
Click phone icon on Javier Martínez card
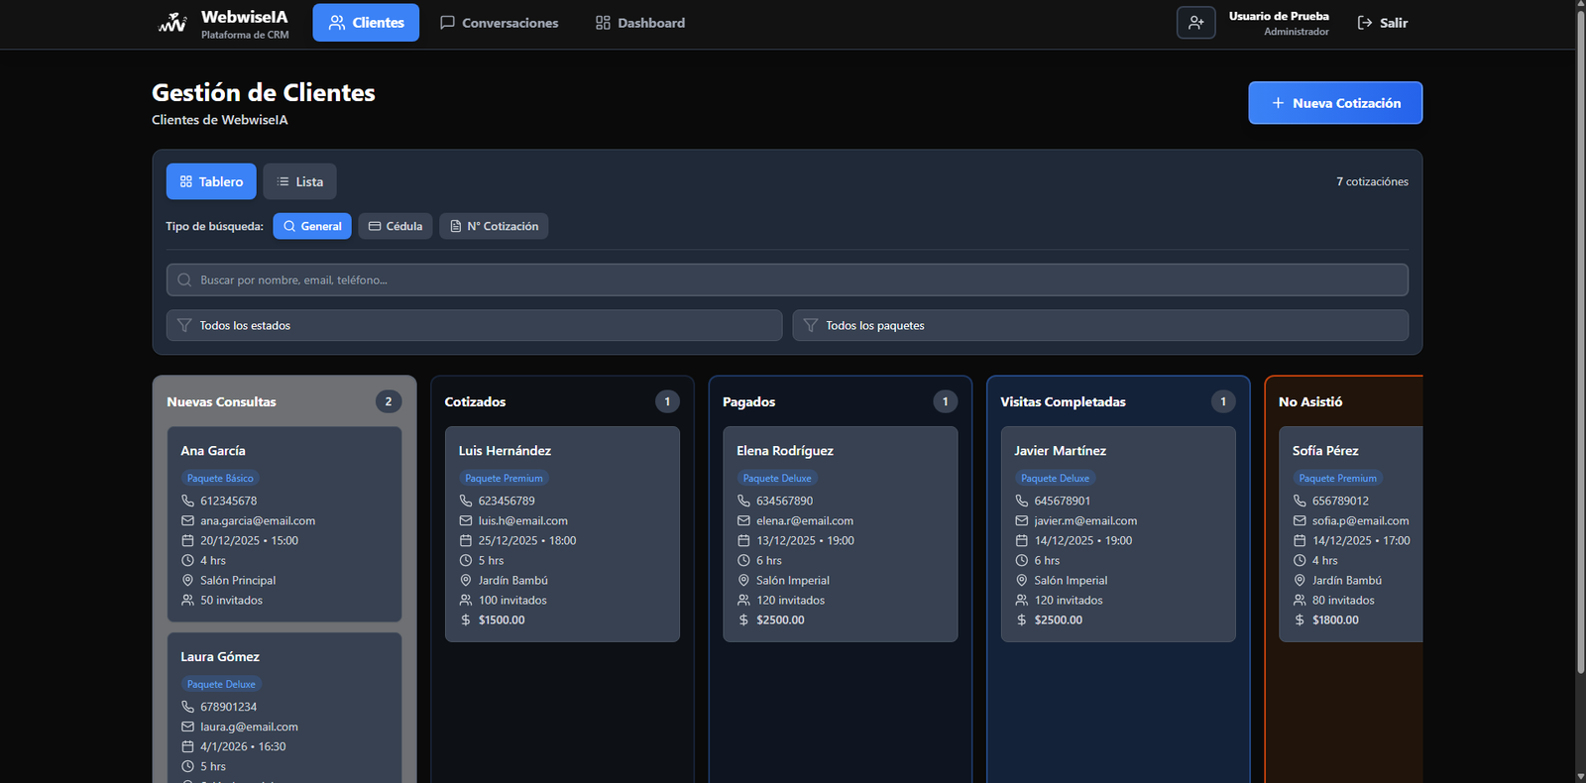tap(1022, 501)
